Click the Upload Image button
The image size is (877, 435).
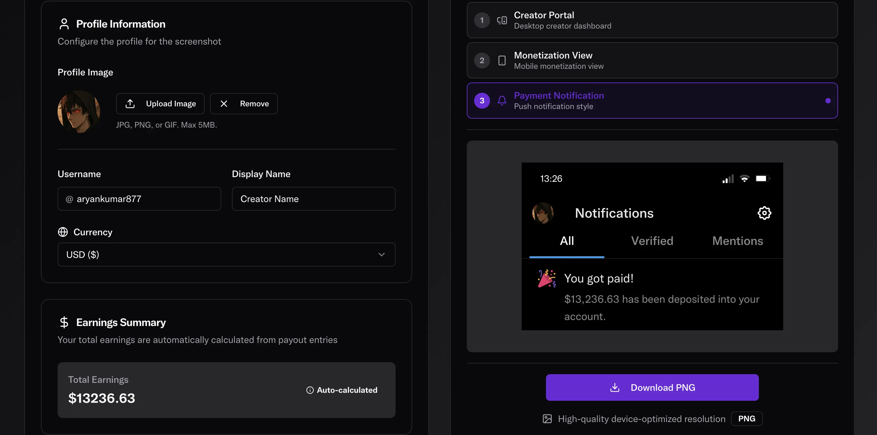(160, 103)
